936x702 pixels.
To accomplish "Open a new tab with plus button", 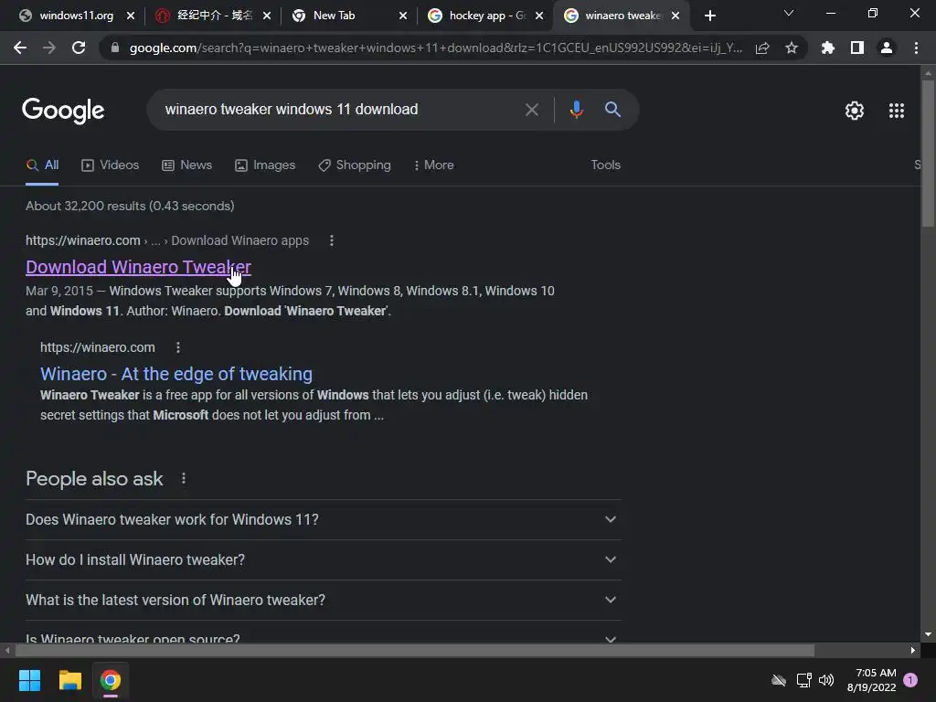I will 709,16.
